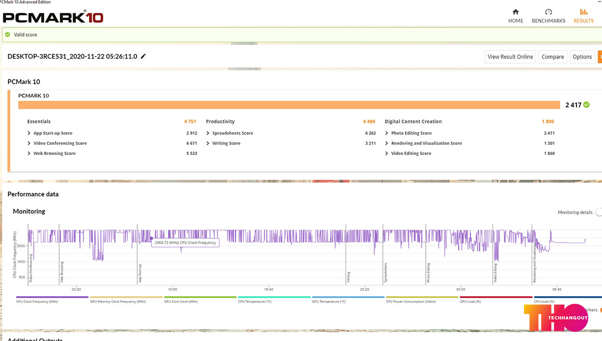Click the Video Conferencing value 6 671
This screenshot has width=602, height=341.
pos(192,143)
